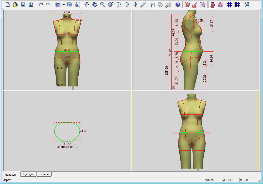Toggle the dimension values (123) display

(x=153, y=4)
